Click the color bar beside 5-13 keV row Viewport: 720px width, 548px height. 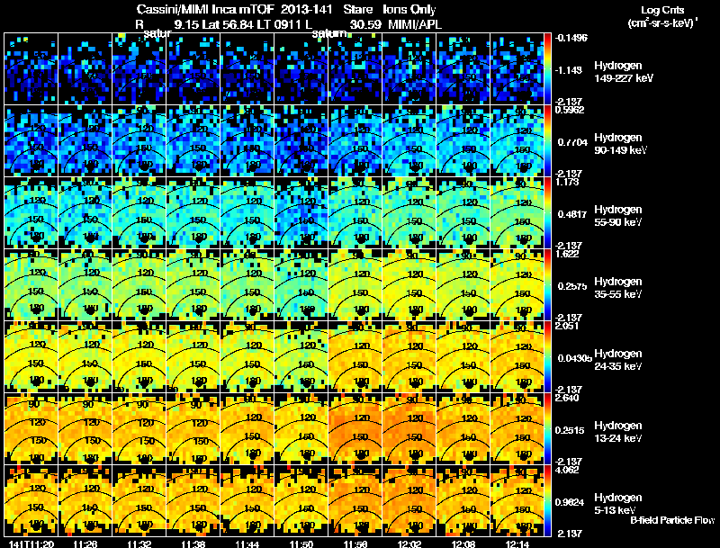547,500
